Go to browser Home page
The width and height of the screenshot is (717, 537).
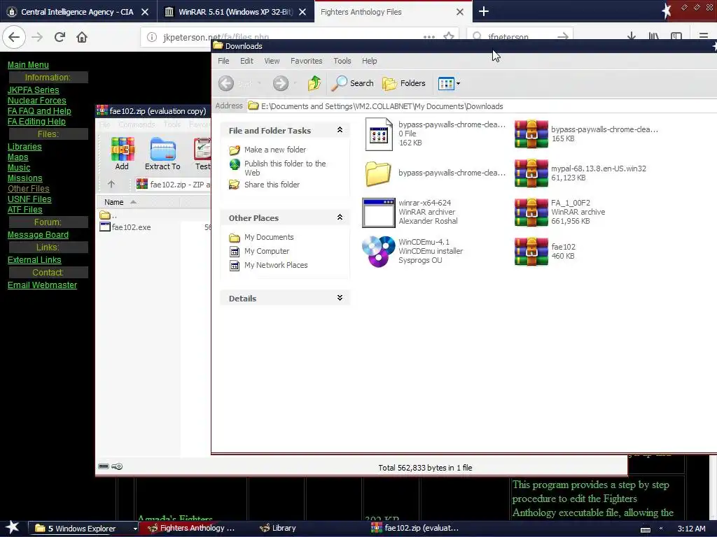point(82,37)
